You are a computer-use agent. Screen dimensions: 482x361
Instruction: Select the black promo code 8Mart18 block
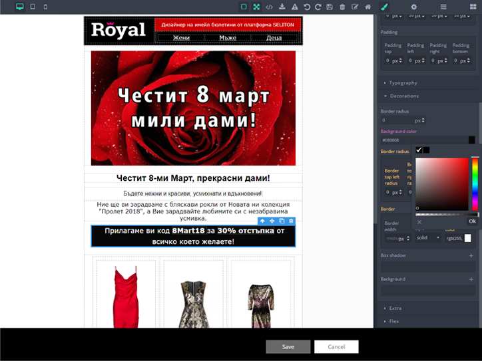[x=193, y=236]
